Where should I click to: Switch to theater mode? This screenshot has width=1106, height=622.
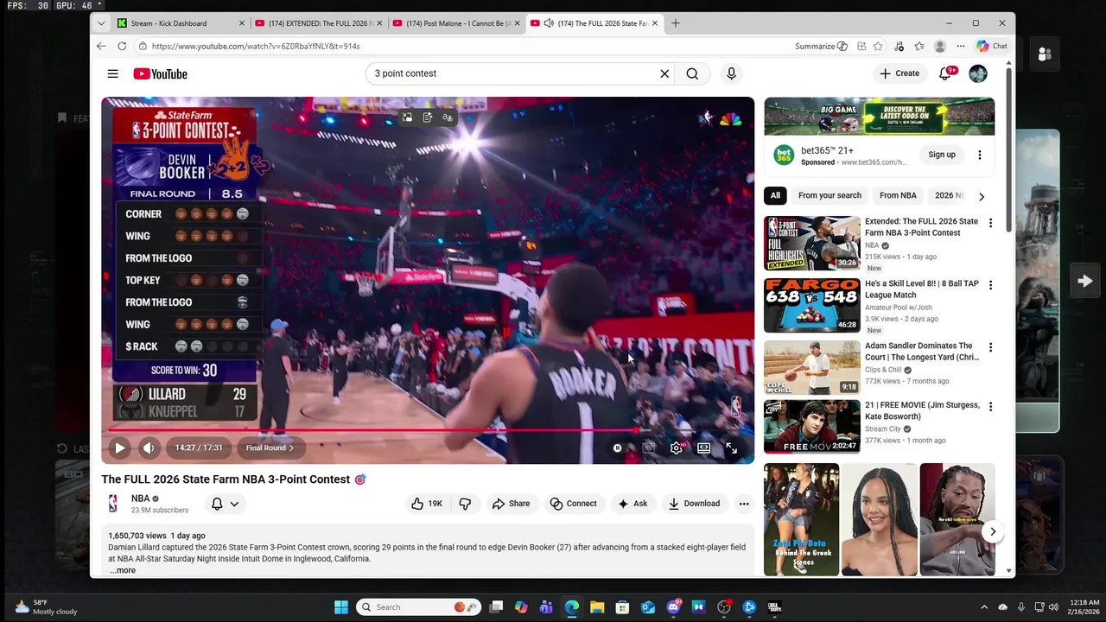(704, 447)
